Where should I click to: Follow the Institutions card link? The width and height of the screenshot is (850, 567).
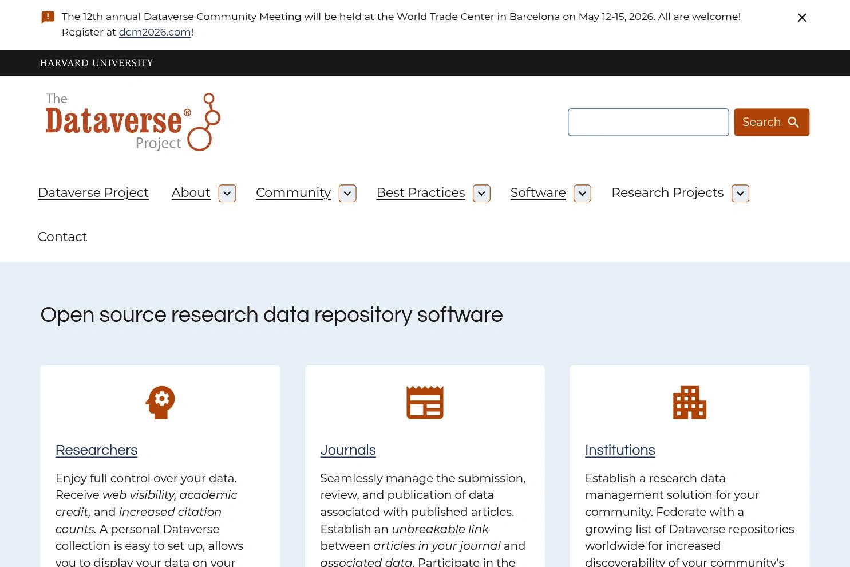coord(620,451)
